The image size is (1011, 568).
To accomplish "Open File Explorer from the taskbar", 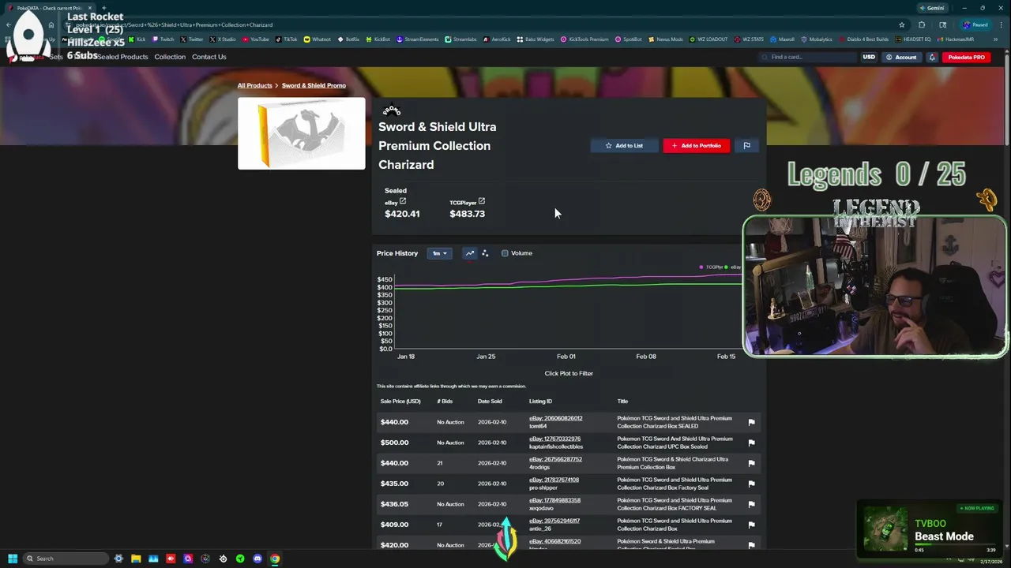I will pyautogui.click(x=136, y=559).
